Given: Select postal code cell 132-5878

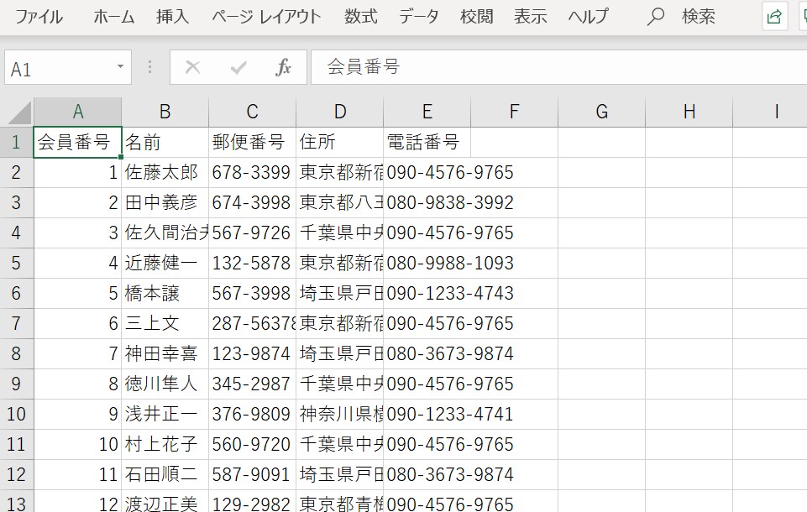Looking at the screenshot, I should 252,263.
